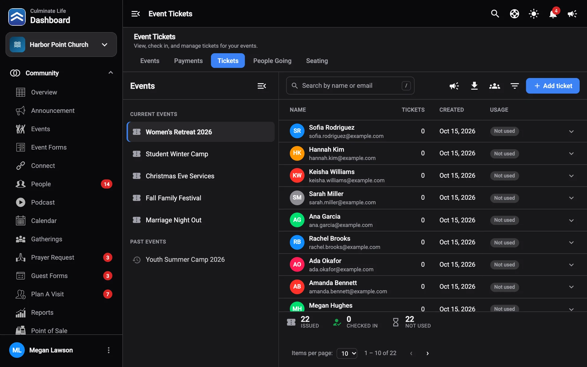Click the Megan Lawson ML avatar
The height and width of the screenshot is (367, 587).
click(x=17, y=350)
